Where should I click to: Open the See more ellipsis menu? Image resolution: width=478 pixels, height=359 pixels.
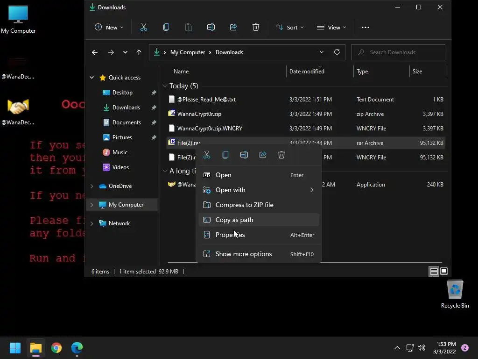point(365,28)
